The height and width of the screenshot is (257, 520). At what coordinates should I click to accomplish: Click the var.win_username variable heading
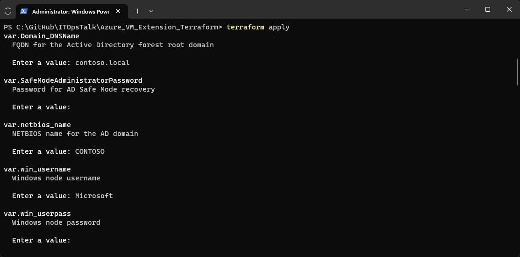[x=37, y=169]
